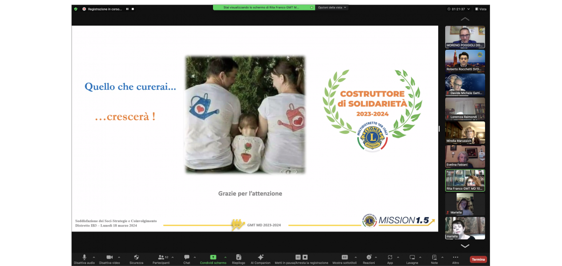Pause recording via top-left pause icon
This screenshot has width=562, height=266.
point(127,9)
